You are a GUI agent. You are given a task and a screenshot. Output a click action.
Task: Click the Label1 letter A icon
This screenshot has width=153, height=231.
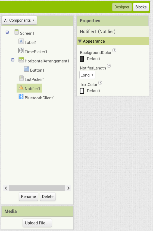click(x=21, y=42)
